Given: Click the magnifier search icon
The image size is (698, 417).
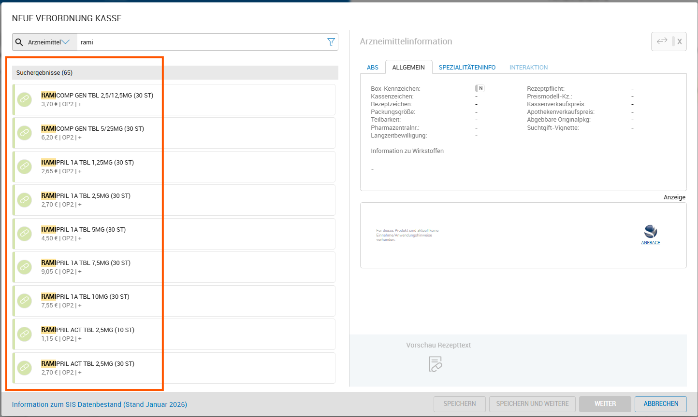Looking at the screenshot, I should [x=19, y=42].
